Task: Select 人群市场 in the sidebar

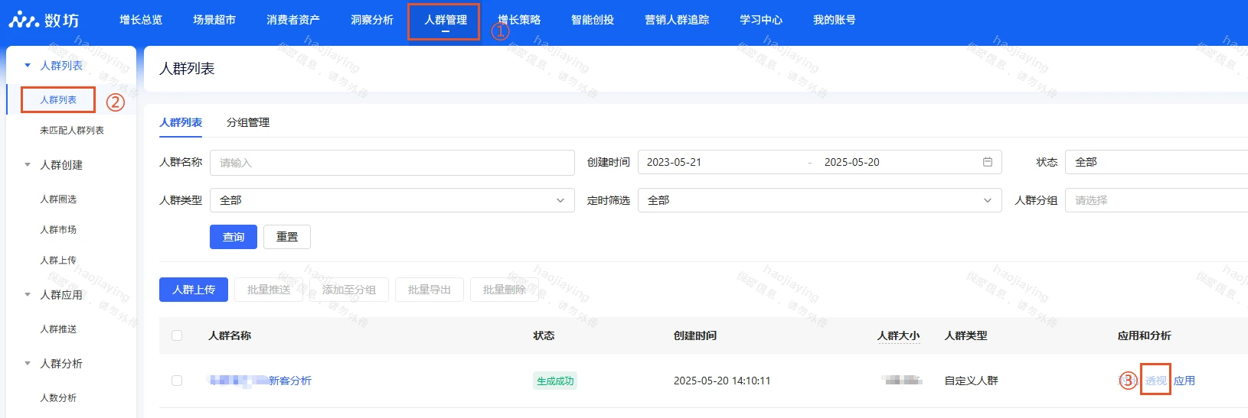Action: coord(58,230)
